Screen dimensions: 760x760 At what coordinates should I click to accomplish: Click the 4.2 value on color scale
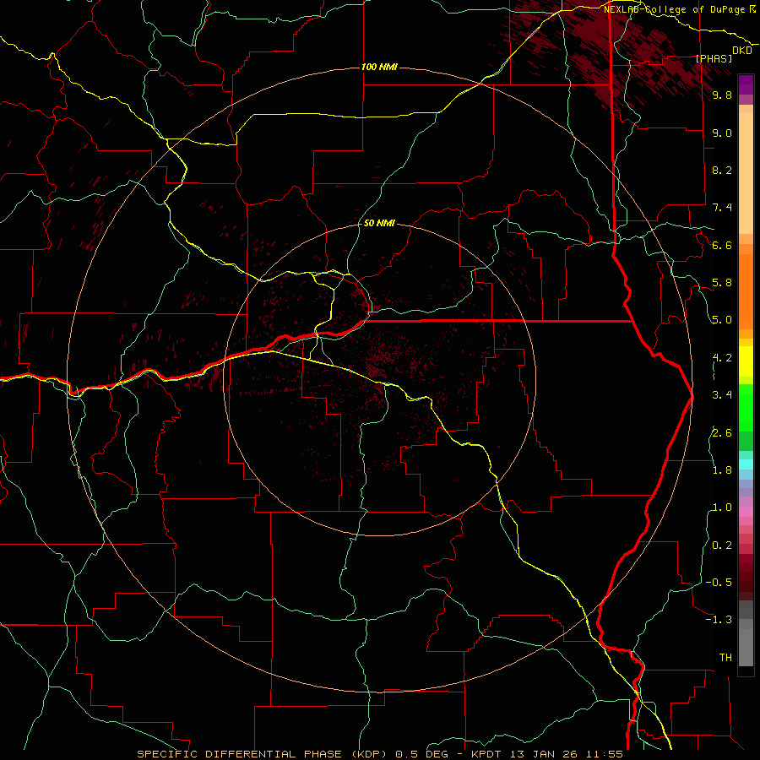coord(722,358)
